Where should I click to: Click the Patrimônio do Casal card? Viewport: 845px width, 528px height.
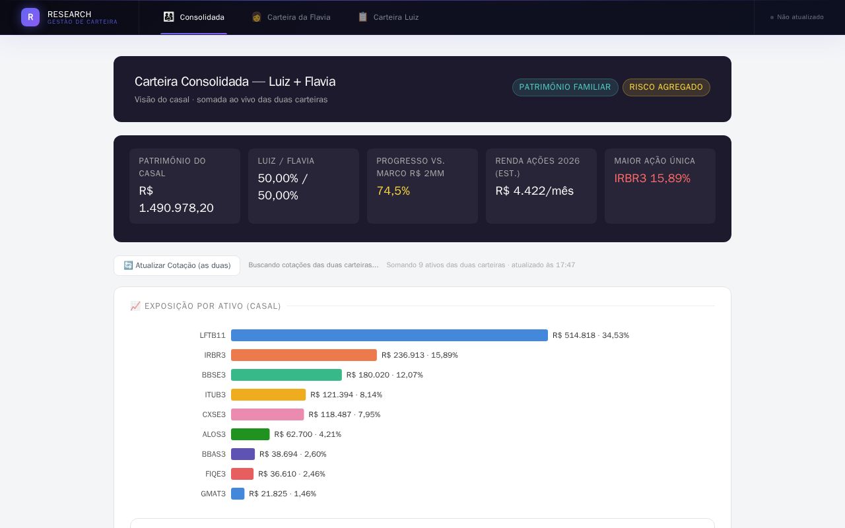(x=185, y=186)
